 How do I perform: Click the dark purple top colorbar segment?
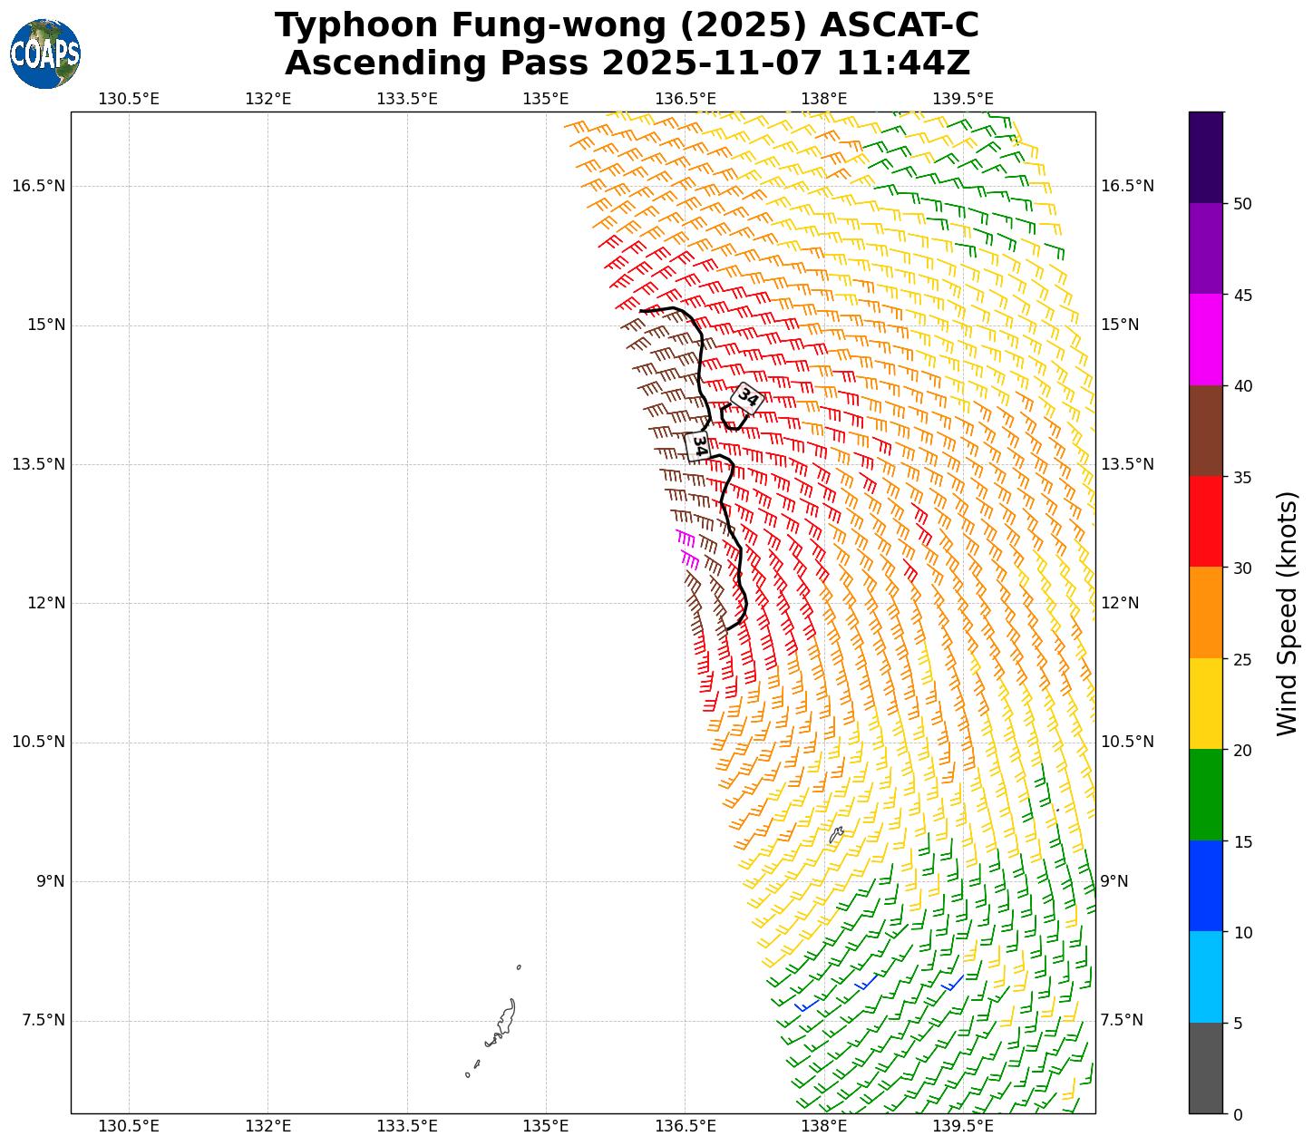1205,157
